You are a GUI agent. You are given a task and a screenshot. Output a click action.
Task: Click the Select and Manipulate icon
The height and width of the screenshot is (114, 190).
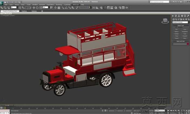coord(55,8)
